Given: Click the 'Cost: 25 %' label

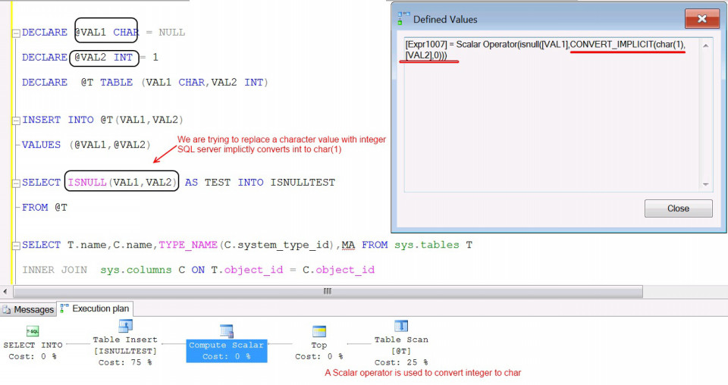Looking at the screenshot, I should (401, 362).
